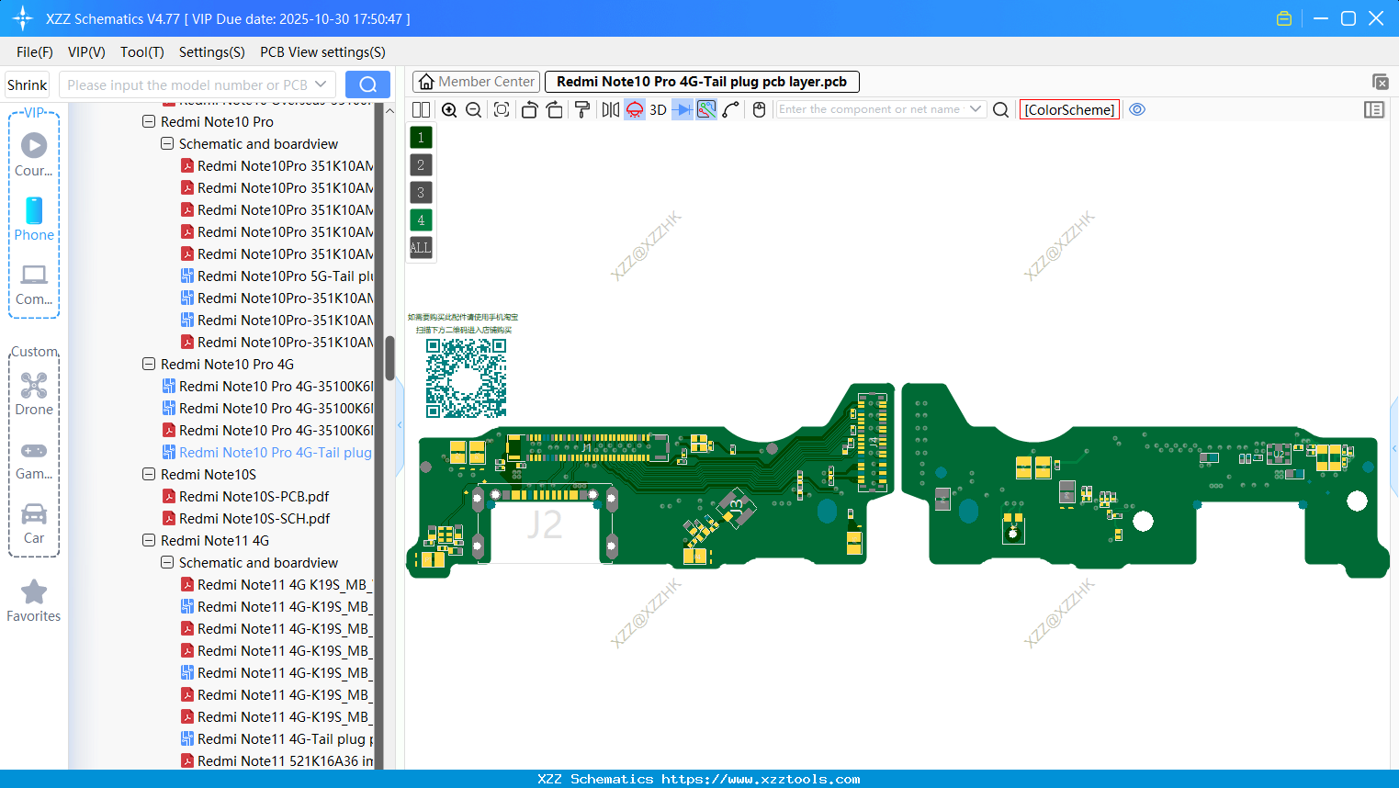Rotate the PCB view clockwise
Screen dimensions: 1399x788
point(555,109)
